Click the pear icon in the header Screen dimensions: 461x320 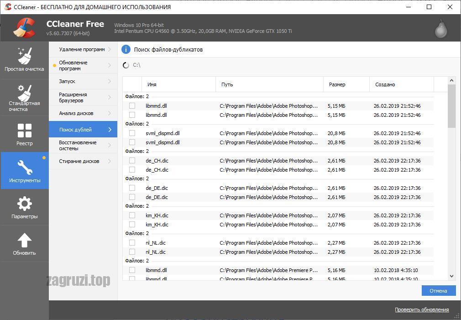pyautogui.click(x=441, y=28)
